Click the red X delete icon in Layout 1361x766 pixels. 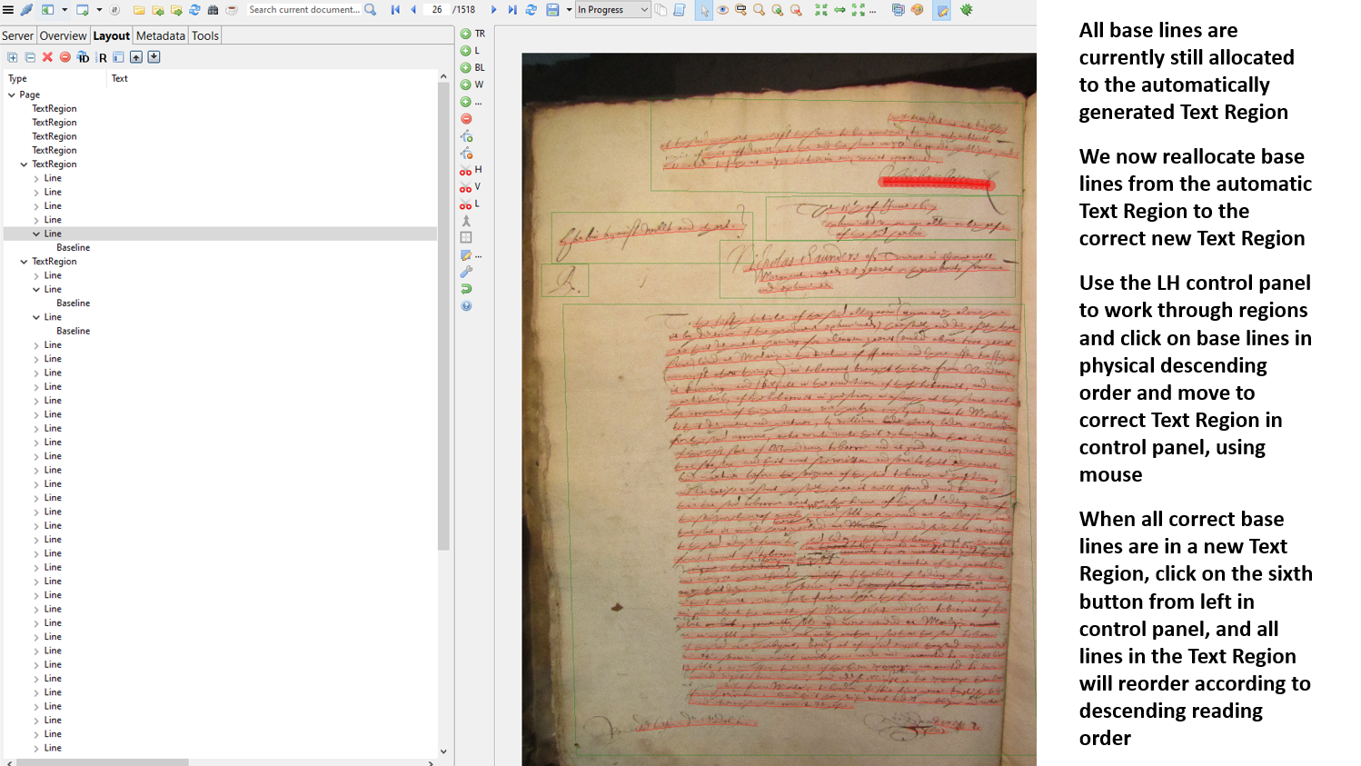click(x=47, y=57)
